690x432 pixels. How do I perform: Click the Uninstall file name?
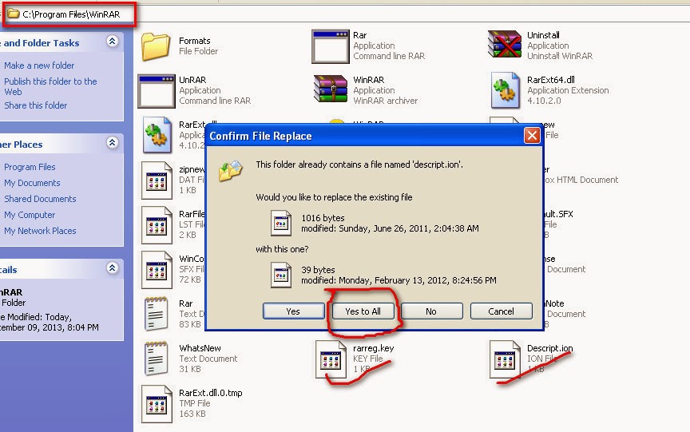[x=543, y=35]
